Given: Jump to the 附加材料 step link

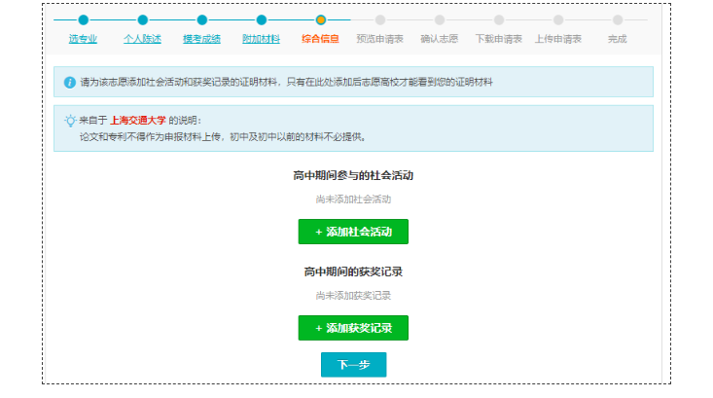Looking at the screenshot, I should point(261,39).
